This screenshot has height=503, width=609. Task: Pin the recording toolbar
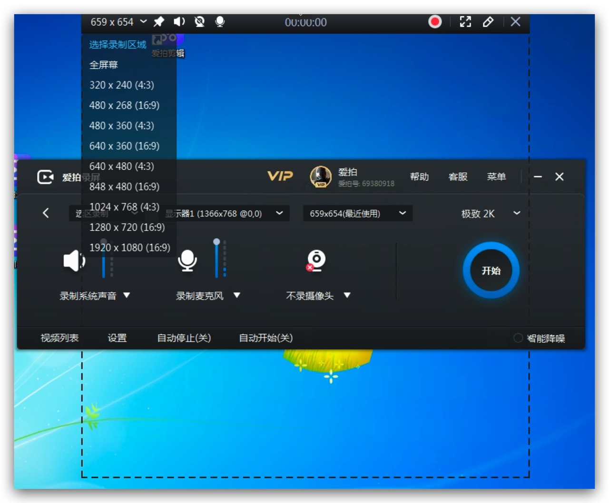click(159, 22)
